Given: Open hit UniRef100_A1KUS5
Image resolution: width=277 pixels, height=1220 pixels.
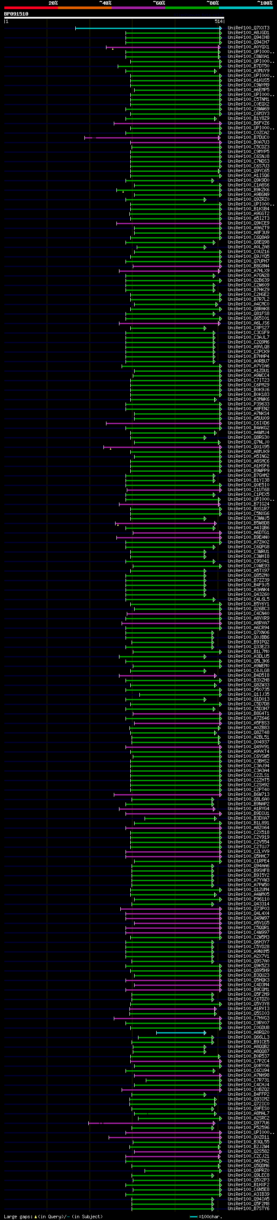Looking at the screenshot, I should 248,80.
